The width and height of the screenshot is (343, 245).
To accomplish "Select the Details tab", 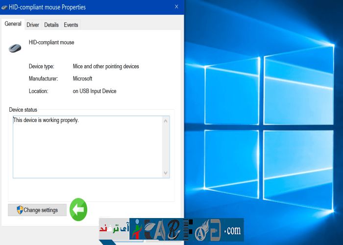I will point(51,25).
